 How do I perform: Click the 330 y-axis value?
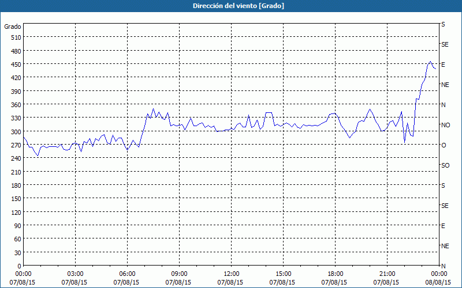coord(17,118)
